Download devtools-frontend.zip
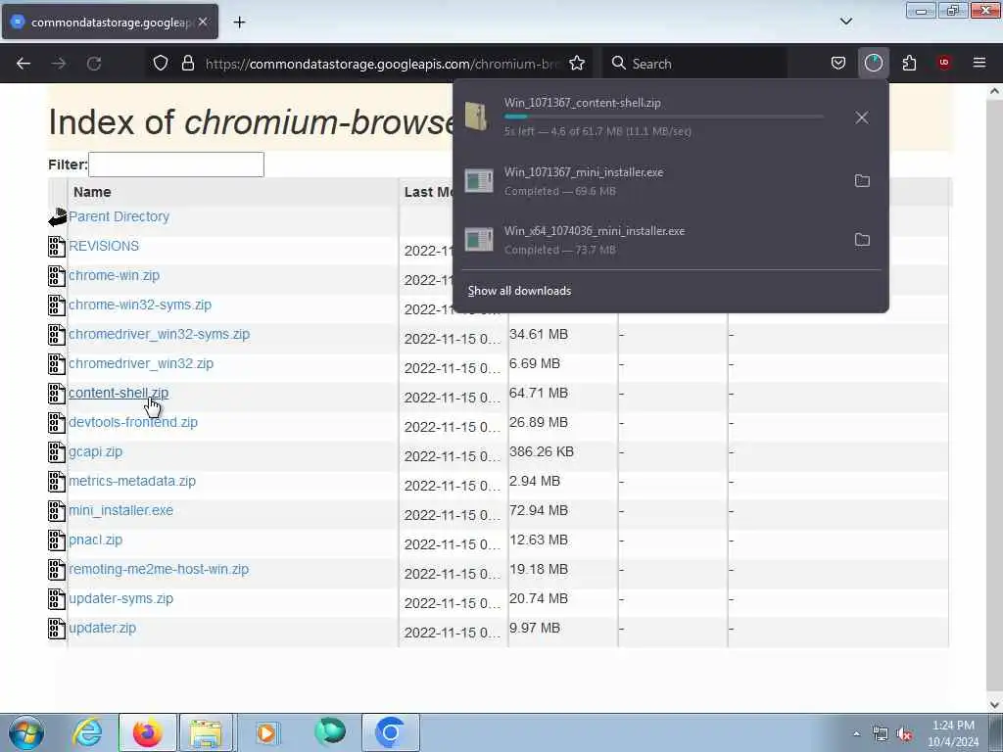Image resolution: width=1003 pixels, height=752 pixels. point(133,423)
